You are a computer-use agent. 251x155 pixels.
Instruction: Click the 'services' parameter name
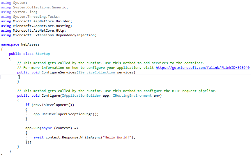tap(125, 72)
